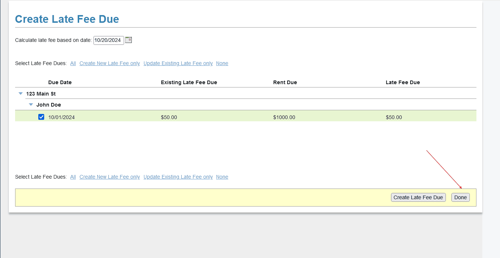The image size is (500, 258).
Task: Click the late fee calculation date field
Action: click(109, 40)
